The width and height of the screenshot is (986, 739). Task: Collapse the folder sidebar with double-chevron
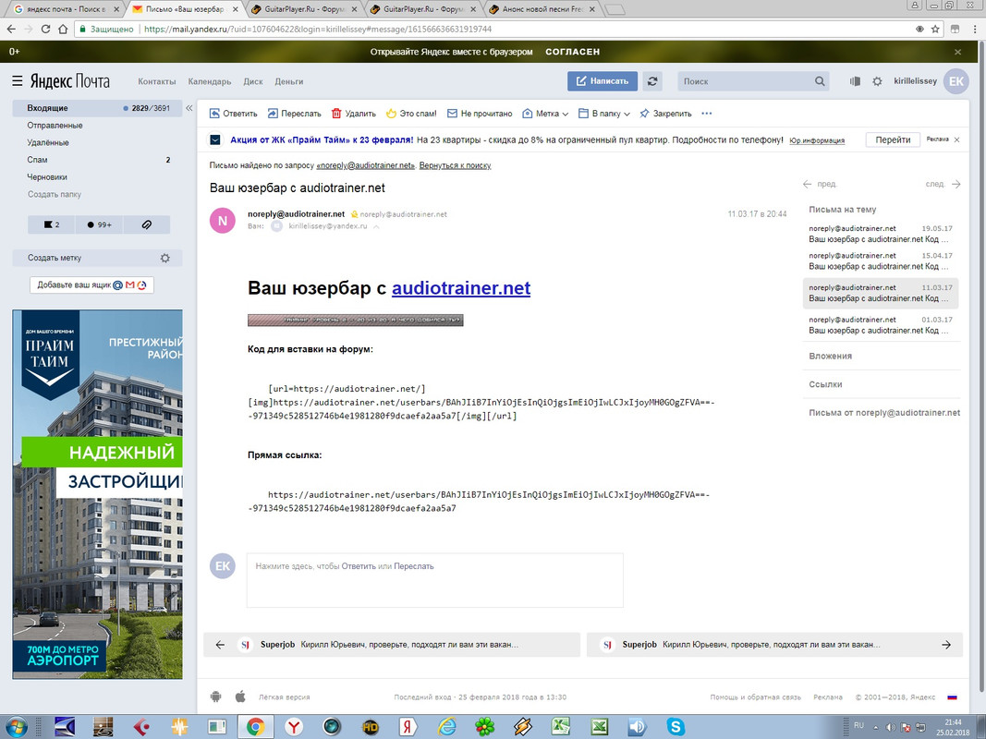(x=189, y=108)
